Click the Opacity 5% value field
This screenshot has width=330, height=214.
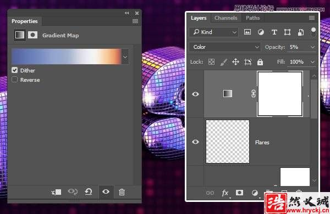tap(298, 47)
